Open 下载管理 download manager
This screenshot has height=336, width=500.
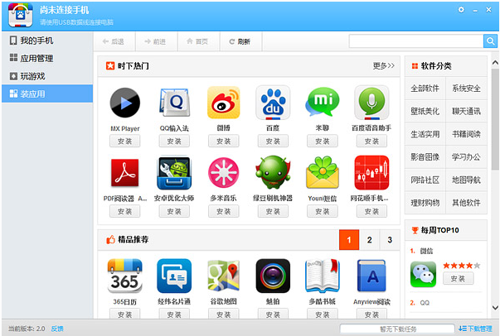(x=475, y=329)
